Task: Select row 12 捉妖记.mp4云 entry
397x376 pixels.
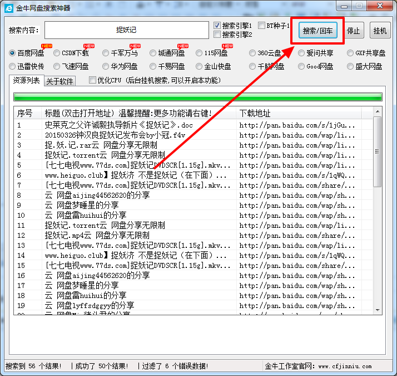Action: tap(193, 236)
